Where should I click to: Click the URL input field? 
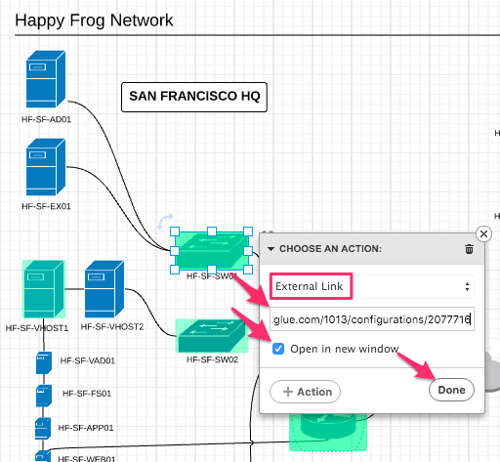point(372,319)
